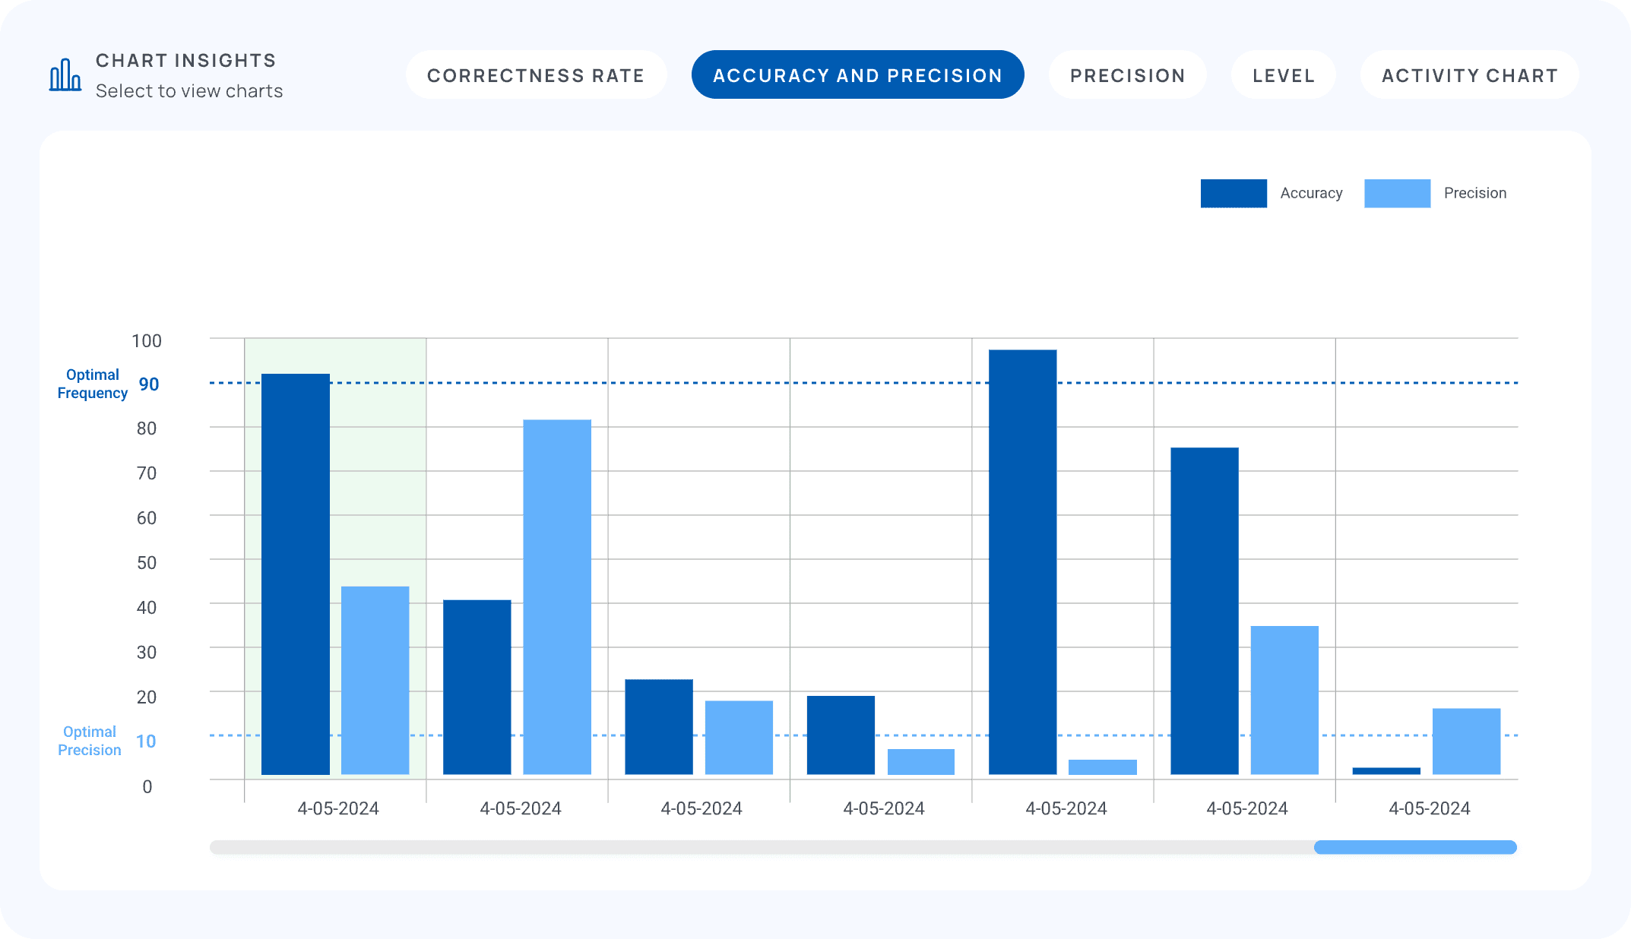Click the Precision legend label
1631x939 pixels.
[1475, 193]
